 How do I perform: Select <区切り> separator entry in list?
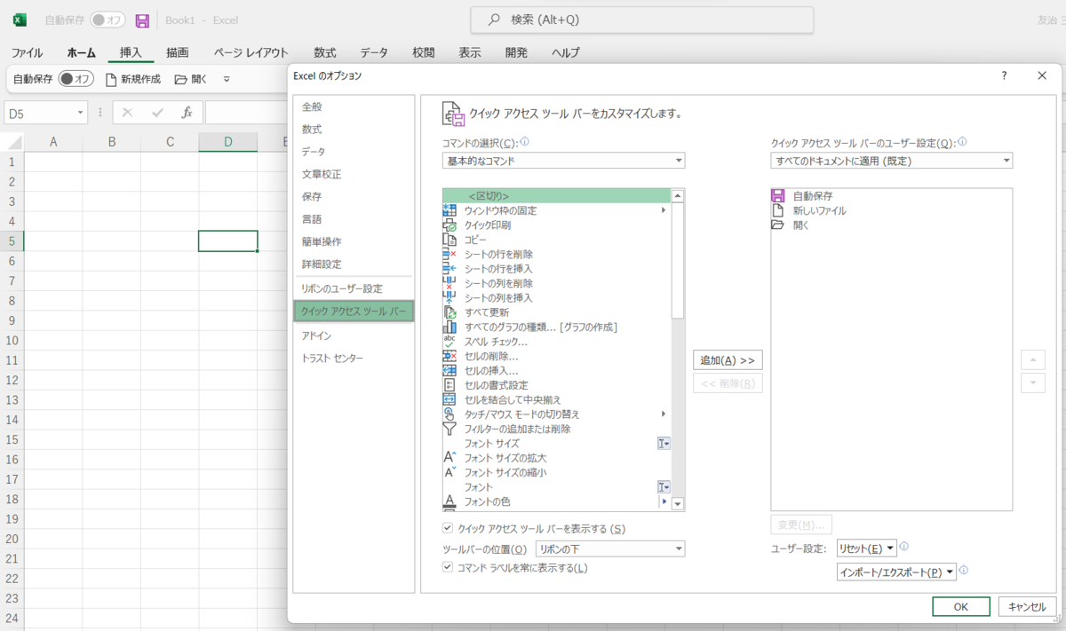pos(556,195)
